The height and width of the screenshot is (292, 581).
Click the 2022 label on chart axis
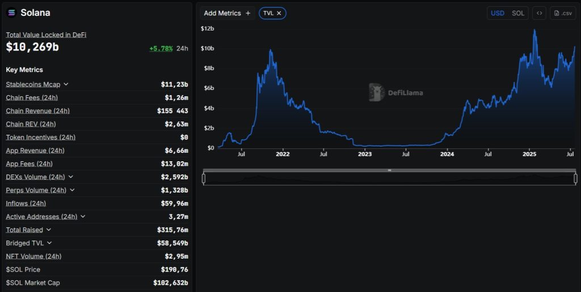coord(283,154)
